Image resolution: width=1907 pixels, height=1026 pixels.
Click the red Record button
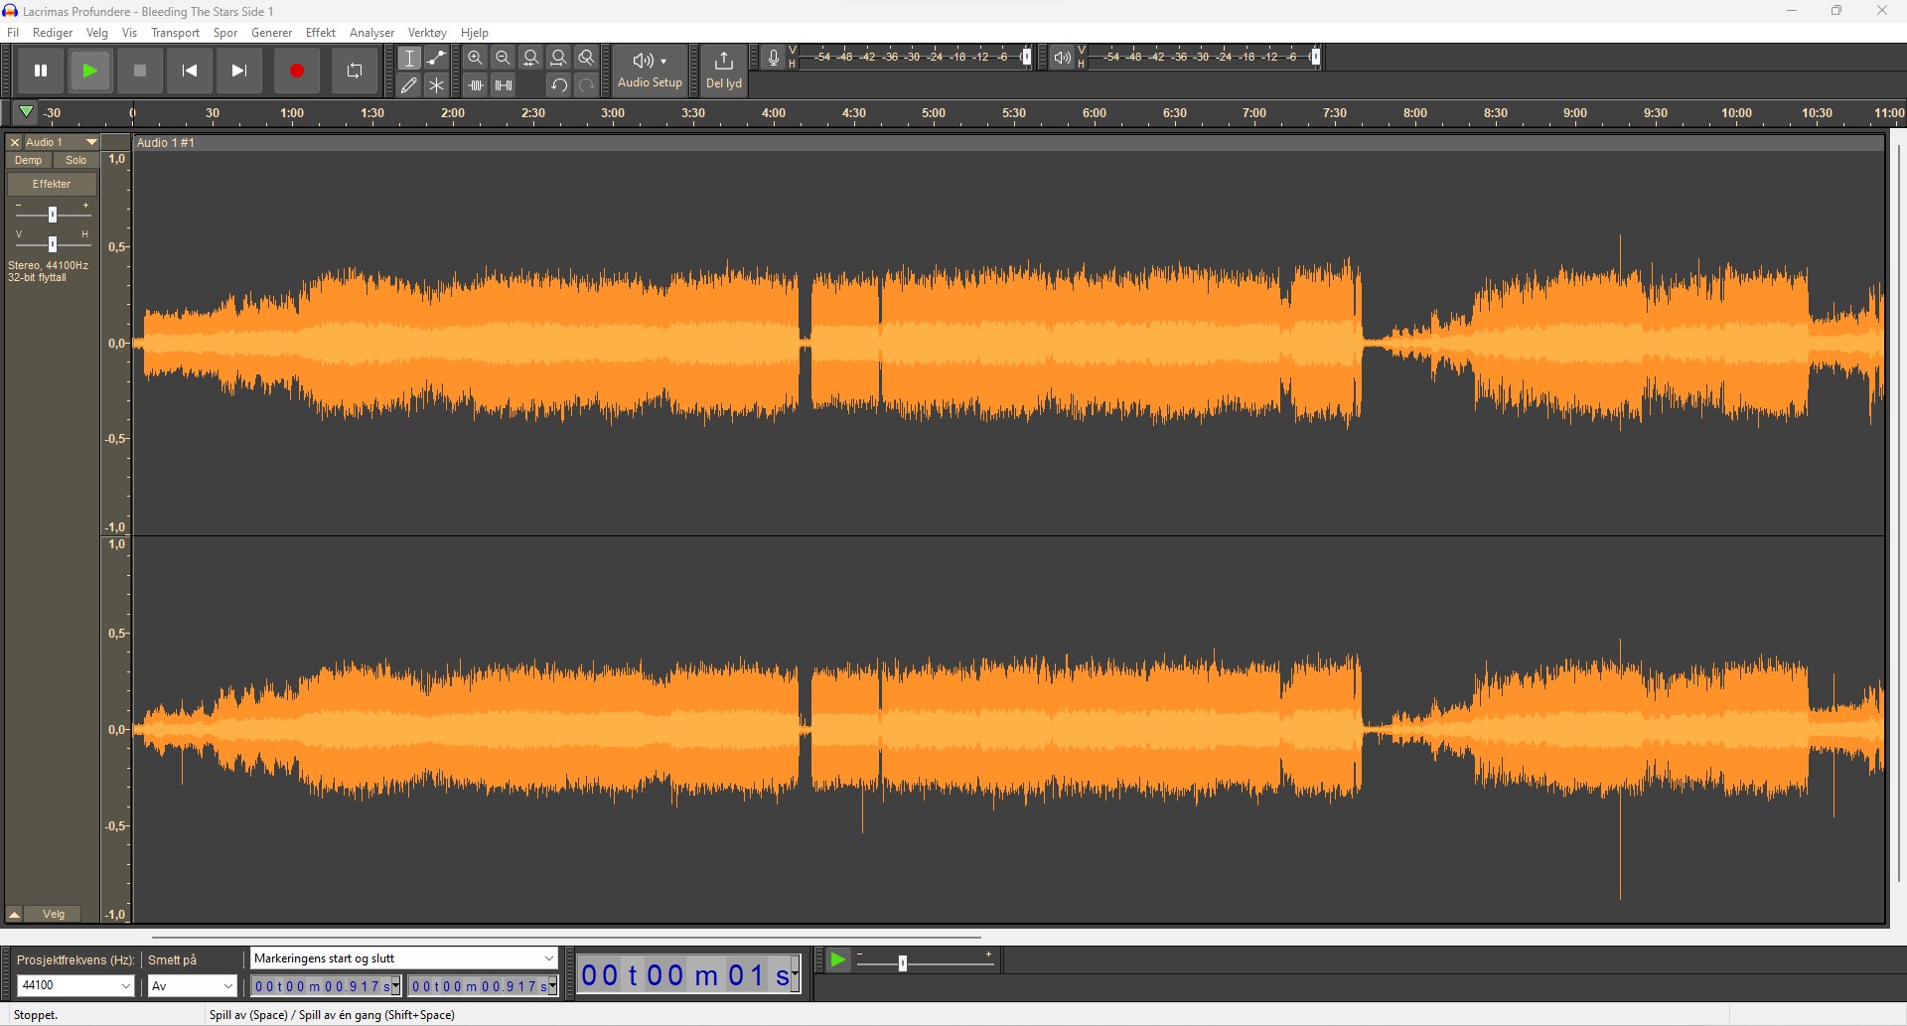[296, 71]
